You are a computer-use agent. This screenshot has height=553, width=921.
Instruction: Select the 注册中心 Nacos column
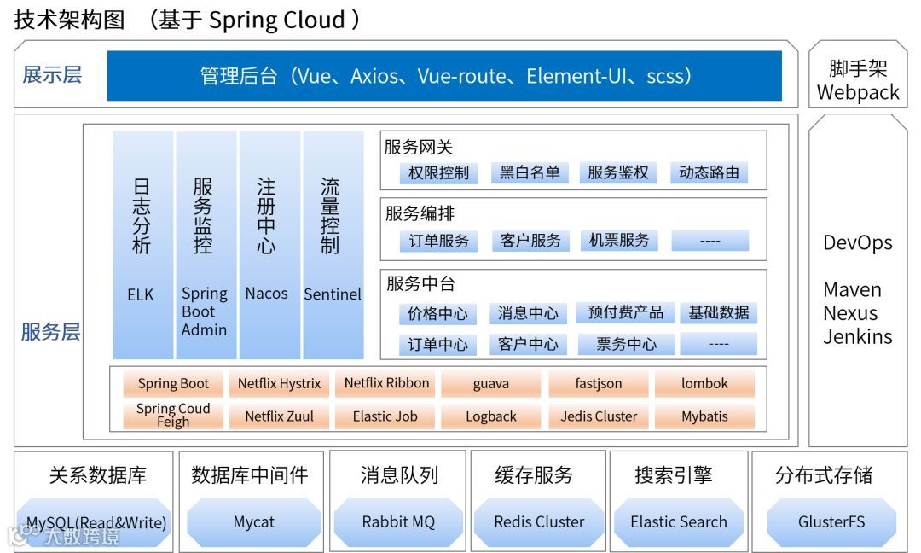[x=269, y=244]
